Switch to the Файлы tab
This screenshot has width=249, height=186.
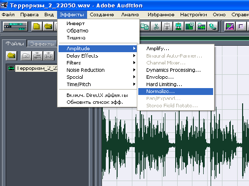pos(14,44)
